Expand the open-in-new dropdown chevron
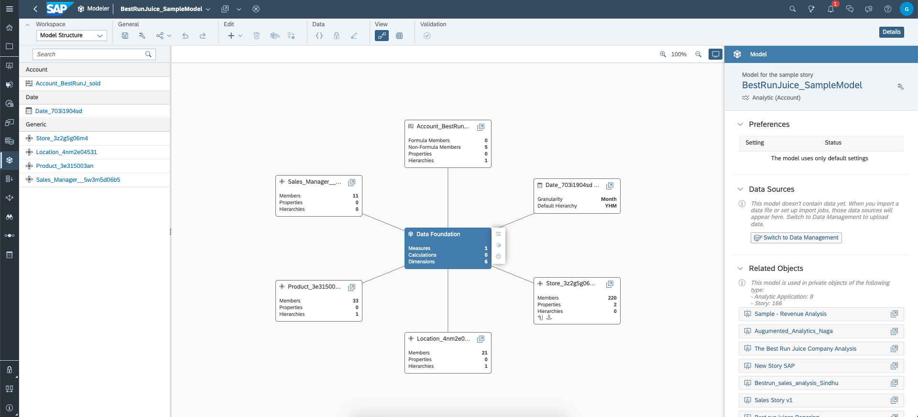918x417 pixels. click(239, 9)
